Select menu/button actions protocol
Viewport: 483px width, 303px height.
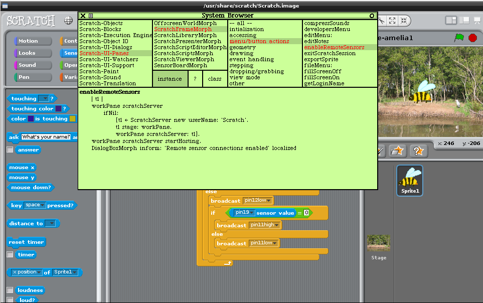265,41
